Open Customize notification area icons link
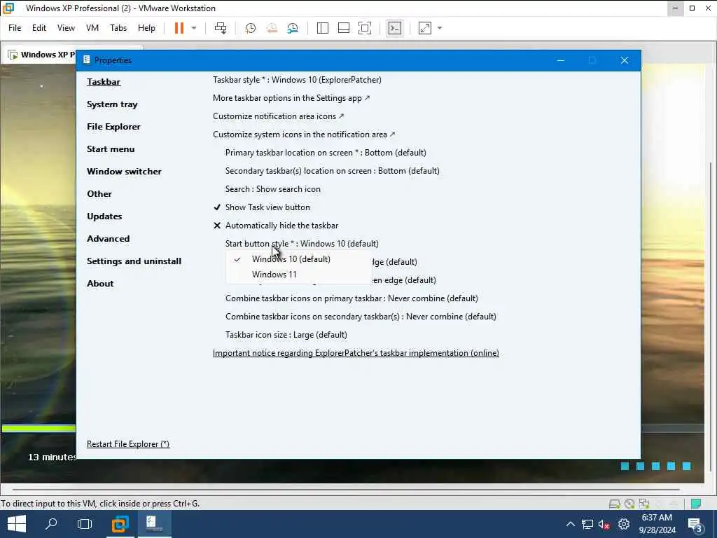This screenshot has height=538, width=717. pyautogui.click(x=279, y=116)
